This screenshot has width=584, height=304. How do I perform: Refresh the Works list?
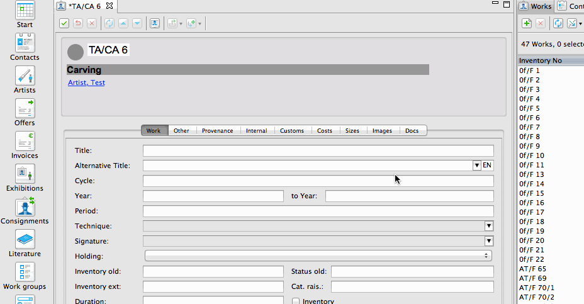(x=558, y=23)
